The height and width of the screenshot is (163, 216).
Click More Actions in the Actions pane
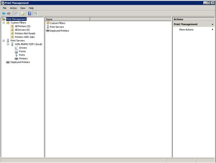coord(186,29)
